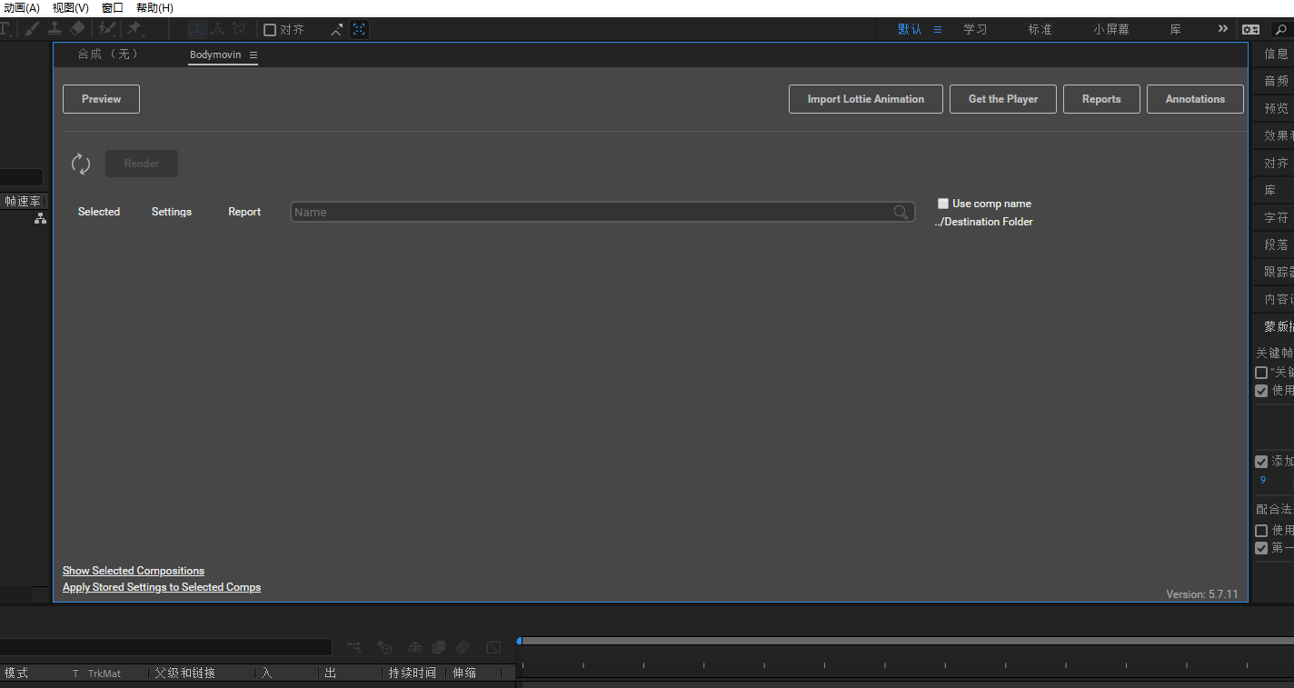
Task: Choose the view axis mode icon
Action: click(x=239, y=29)
